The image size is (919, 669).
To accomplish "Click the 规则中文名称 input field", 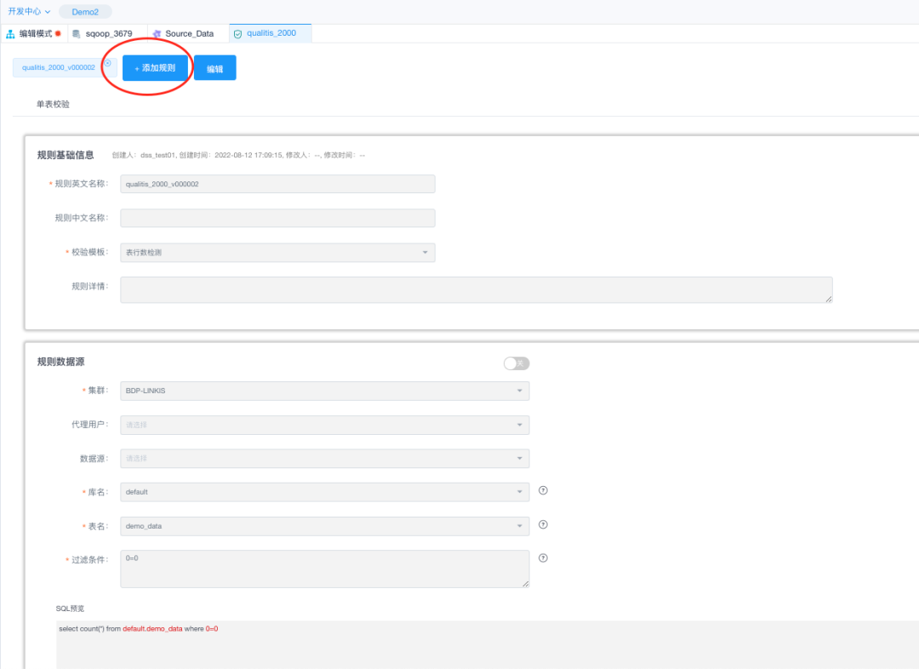I will click(x=277, y=218).
